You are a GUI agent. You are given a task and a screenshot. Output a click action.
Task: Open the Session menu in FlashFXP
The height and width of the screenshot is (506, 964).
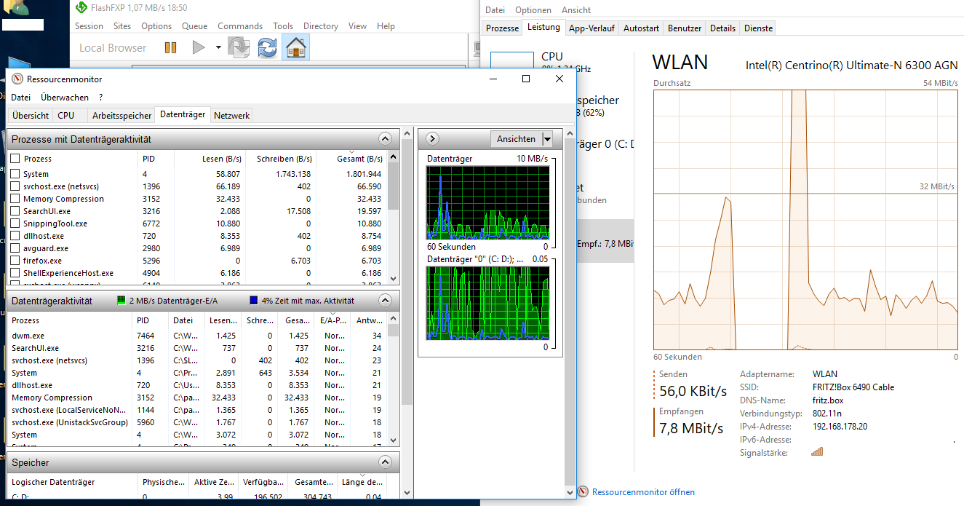click(89, 26)
